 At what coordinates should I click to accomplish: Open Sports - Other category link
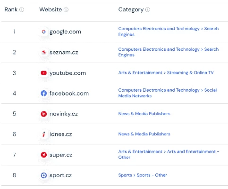[152, 175]
